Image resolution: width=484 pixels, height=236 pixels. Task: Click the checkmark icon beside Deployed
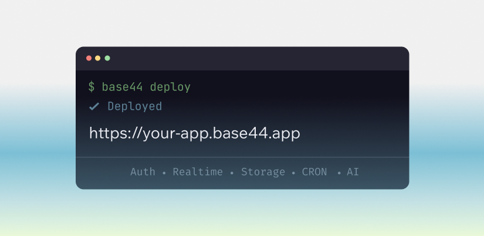tap(94, 107)
